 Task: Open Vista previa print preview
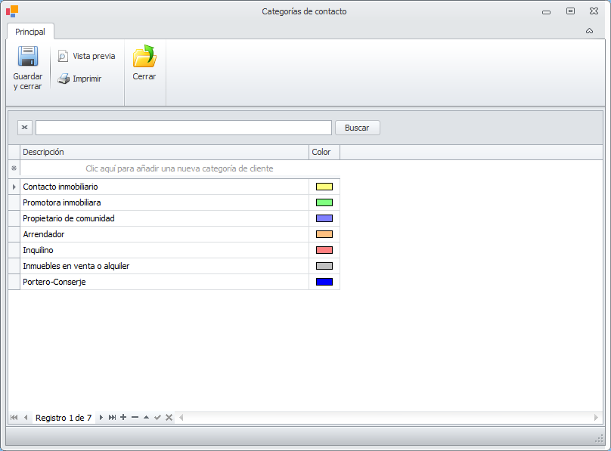tap(86, 56)
